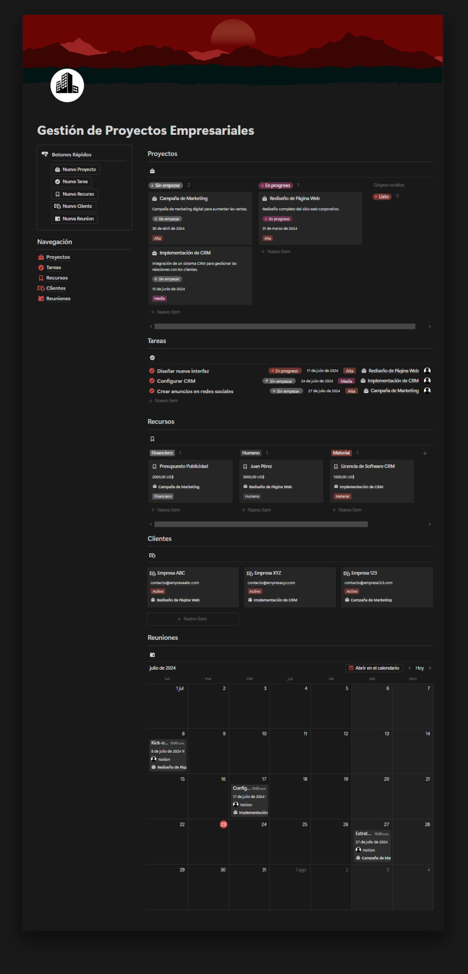Click briefcase icon on Campaña de Marketing card
The height and width of the screenshot is (974, 468).
(154, 198)
